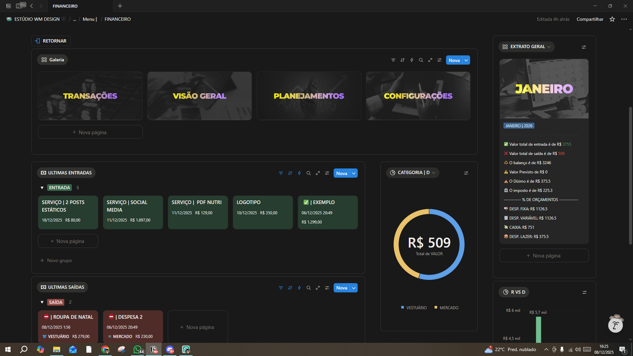Viewport: 633px width, 356px height.
Task: Open CATEGORIA | D view selector
Action: [413, 173]
